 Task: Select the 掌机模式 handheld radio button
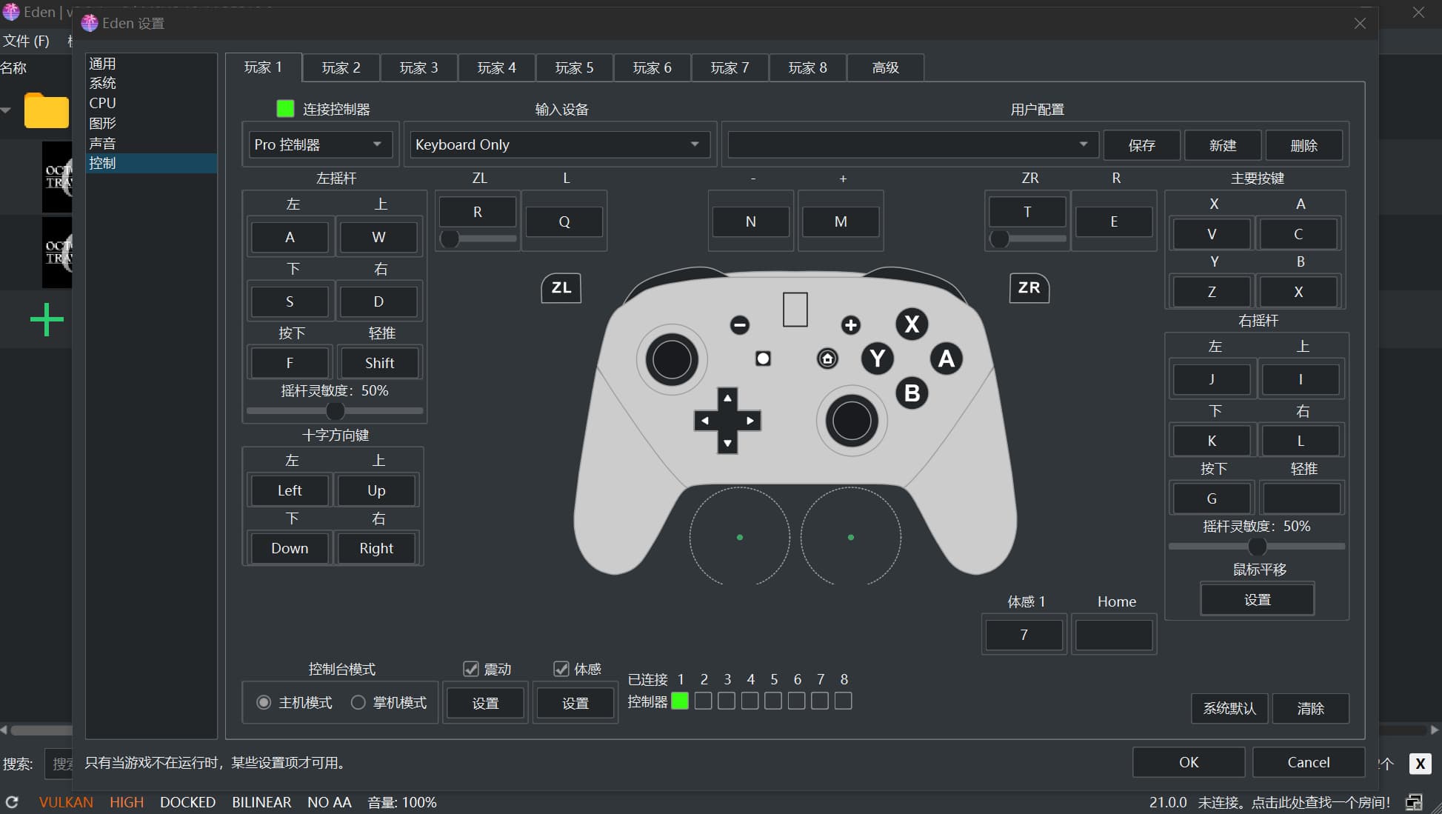pyautogui.click(x=358, y=702)
